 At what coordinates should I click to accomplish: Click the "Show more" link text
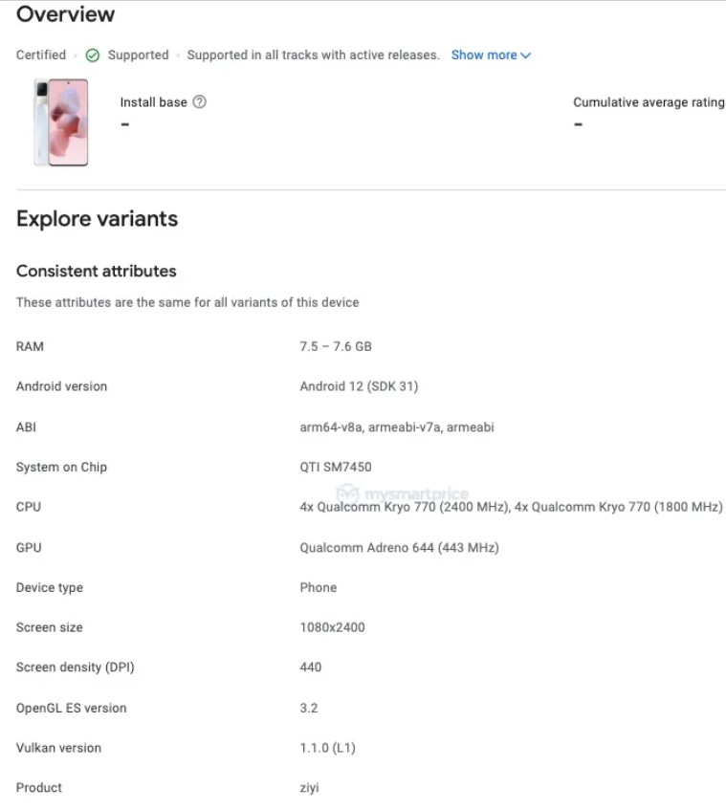pos(483,55)
